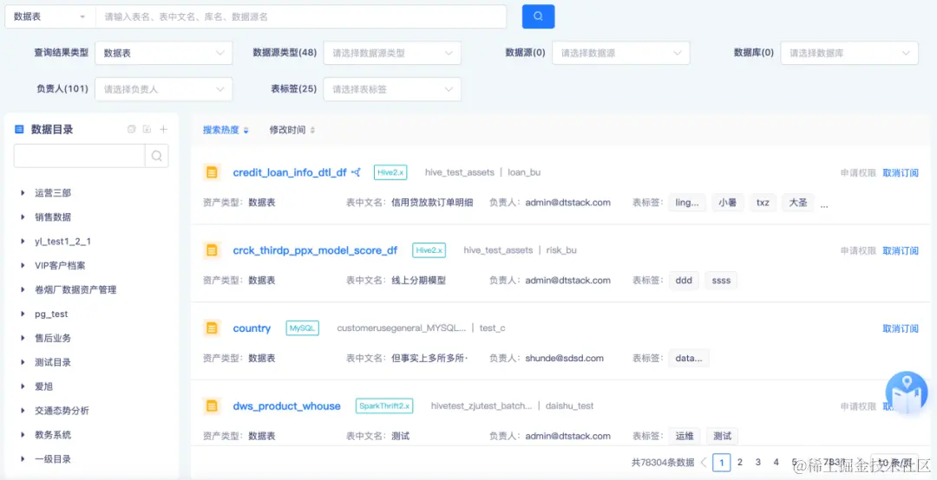The width and height of the screenshot is (937, 480).
Task: Select the current page 1 button
Action: (722, 462)
